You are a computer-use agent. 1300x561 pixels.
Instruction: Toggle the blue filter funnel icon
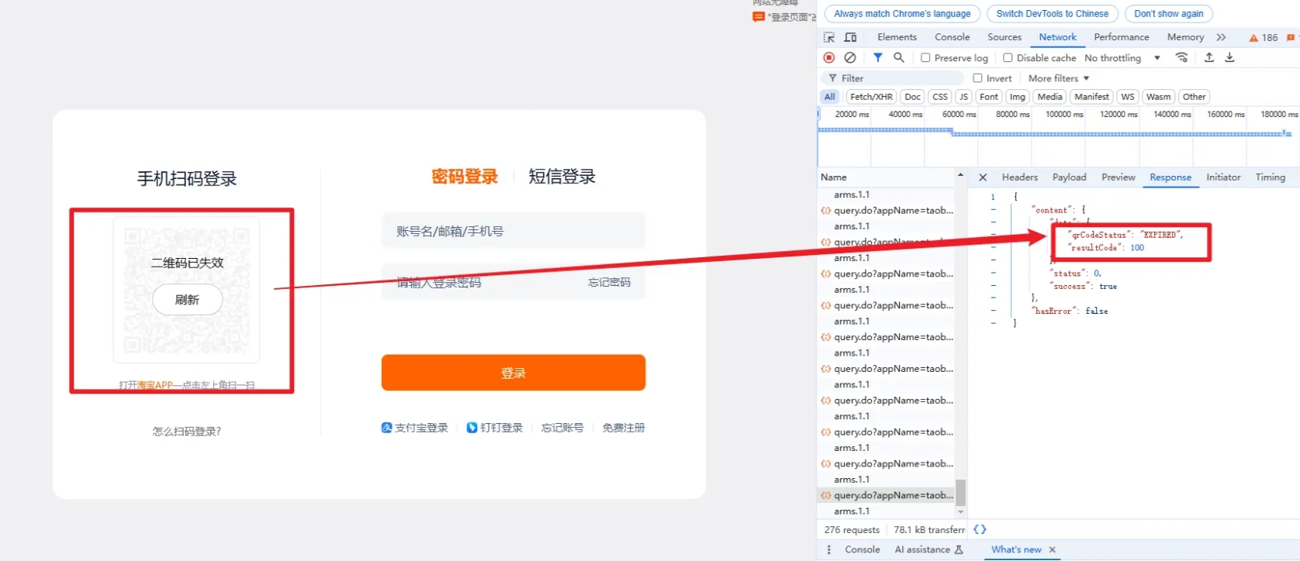click(x=877, y=57)
